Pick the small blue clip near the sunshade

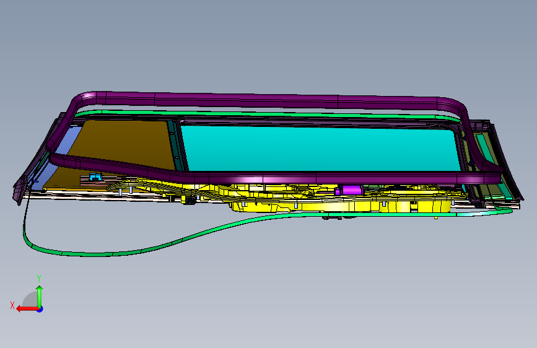tap(95, 176)
